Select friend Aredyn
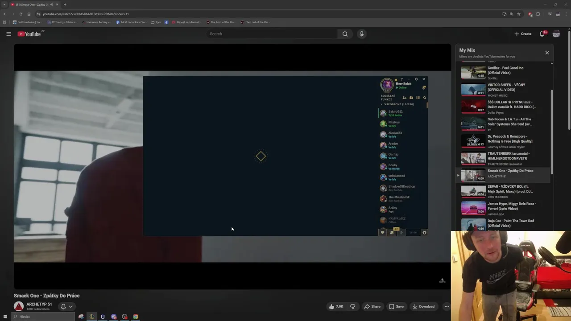The width and height of the screenshot is (571, 321). (403, 145)
